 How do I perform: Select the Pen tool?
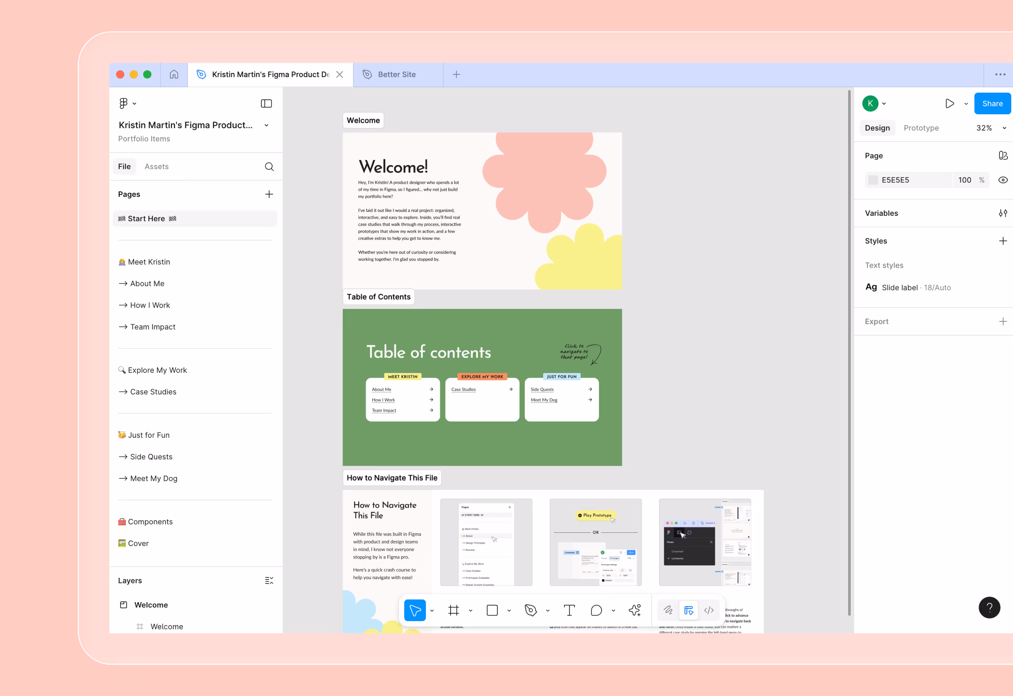(530, 610)
